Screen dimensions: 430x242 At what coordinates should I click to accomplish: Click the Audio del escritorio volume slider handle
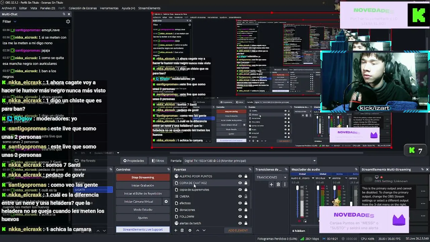(297, 188)
